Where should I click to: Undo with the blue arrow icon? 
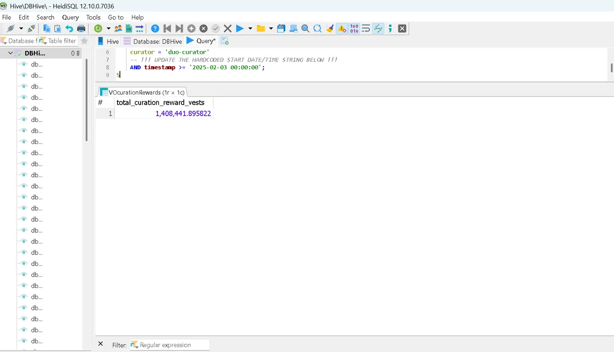coord(70,28)
